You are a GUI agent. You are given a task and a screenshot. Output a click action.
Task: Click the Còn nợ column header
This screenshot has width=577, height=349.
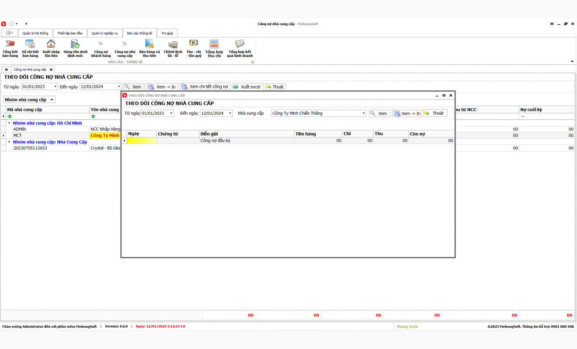(431, 134)
